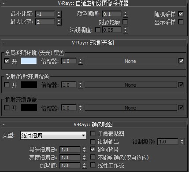189x172 pixels.
Task: Click the 颜色阈值 input field
Action: pos(111,14)
